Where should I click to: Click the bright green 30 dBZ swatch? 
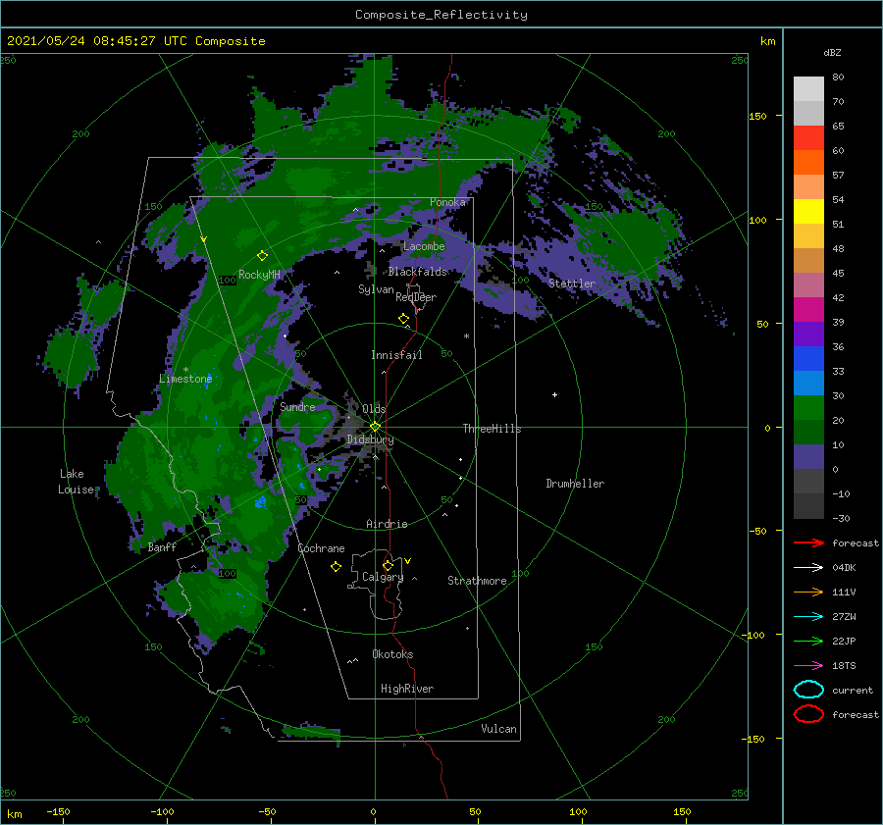pos(808,407)
